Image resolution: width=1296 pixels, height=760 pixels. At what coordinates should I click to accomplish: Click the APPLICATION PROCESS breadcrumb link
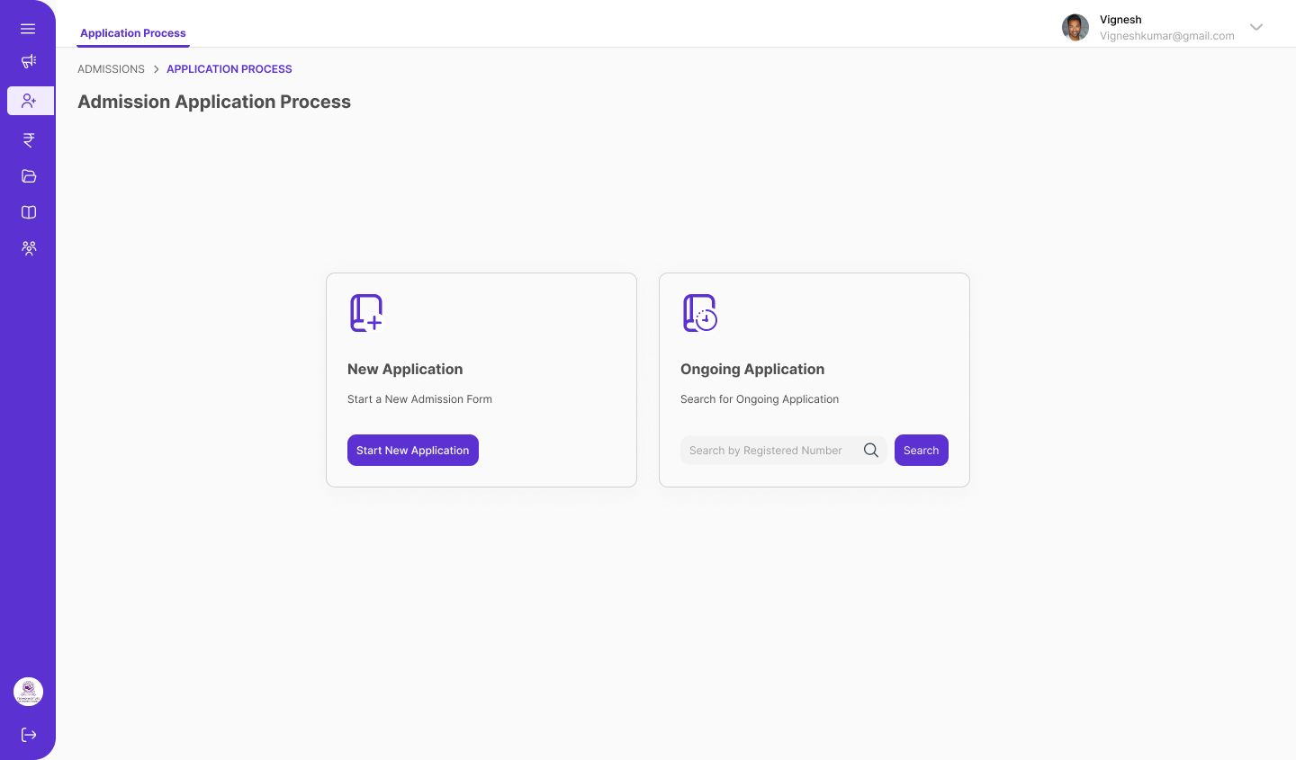point(229,69)
